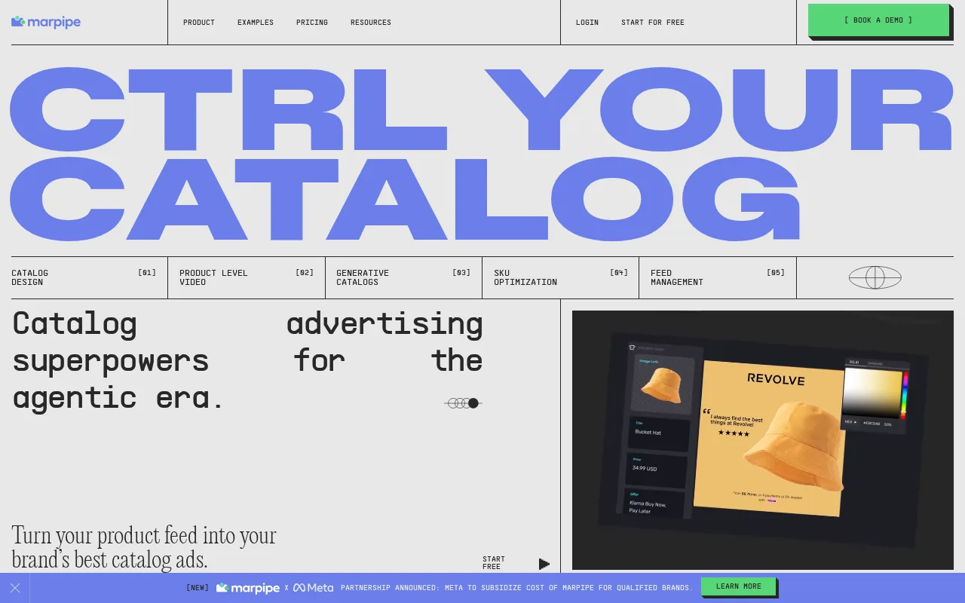The width and height of the screenshot is (965, 603).
Task: Click the "CTRL YOUR CATALOG" headline
Action: click(482, 154)
